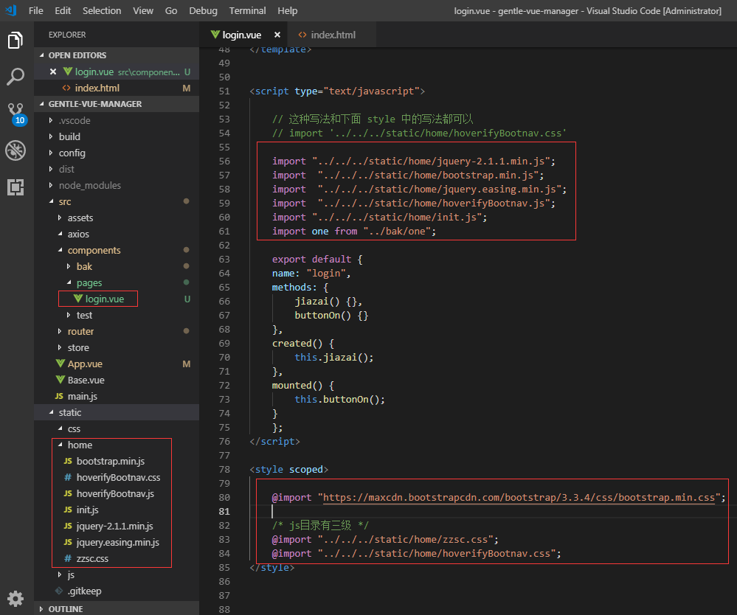Click the VS Code logo icon
737x615 pixels.
pos(11,10)
